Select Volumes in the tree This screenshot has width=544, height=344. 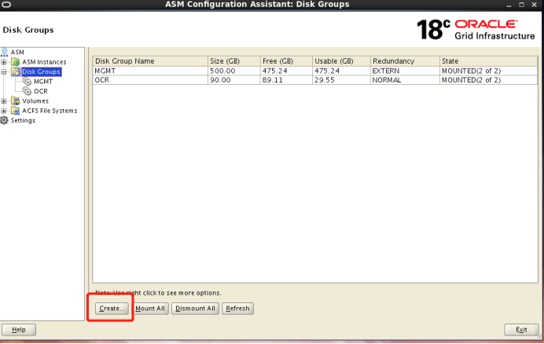pyautogui.click(x=35, y=101)
